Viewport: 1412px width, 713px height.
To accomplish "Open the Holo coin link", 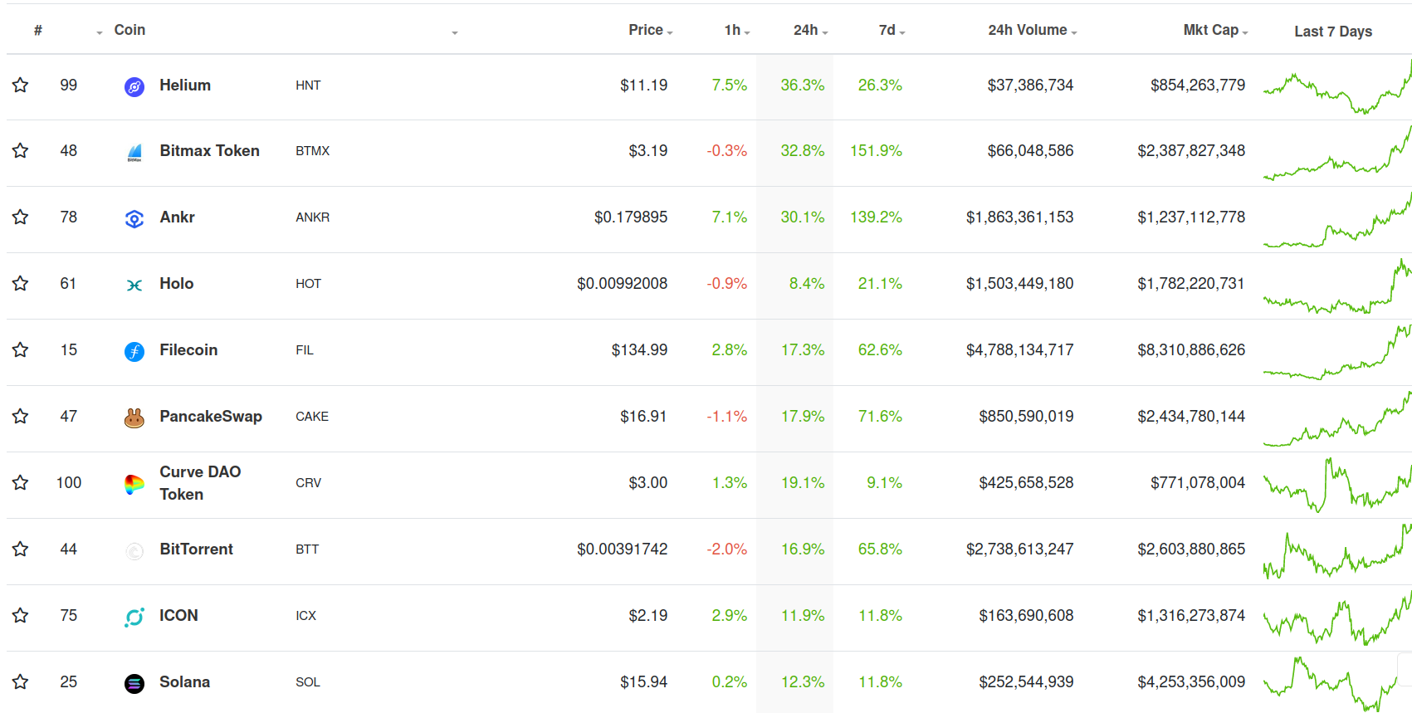I will click(177, 283).
